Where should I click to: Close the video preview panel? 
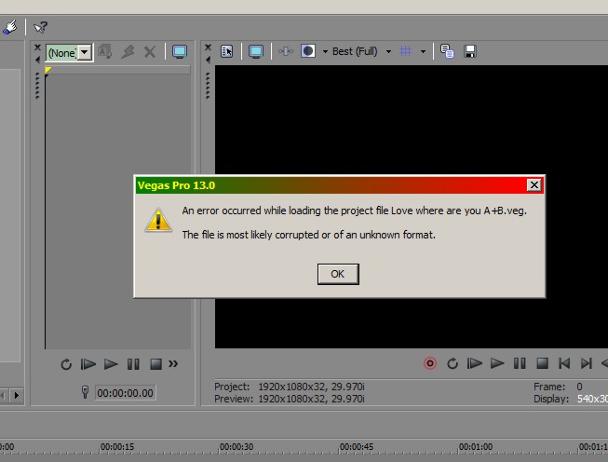(208, 48)
